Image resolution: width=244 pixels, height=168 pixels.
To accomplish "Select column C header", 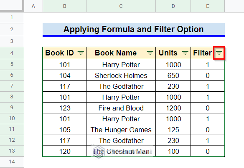I will pyautogui.click(x=121, y=6).
